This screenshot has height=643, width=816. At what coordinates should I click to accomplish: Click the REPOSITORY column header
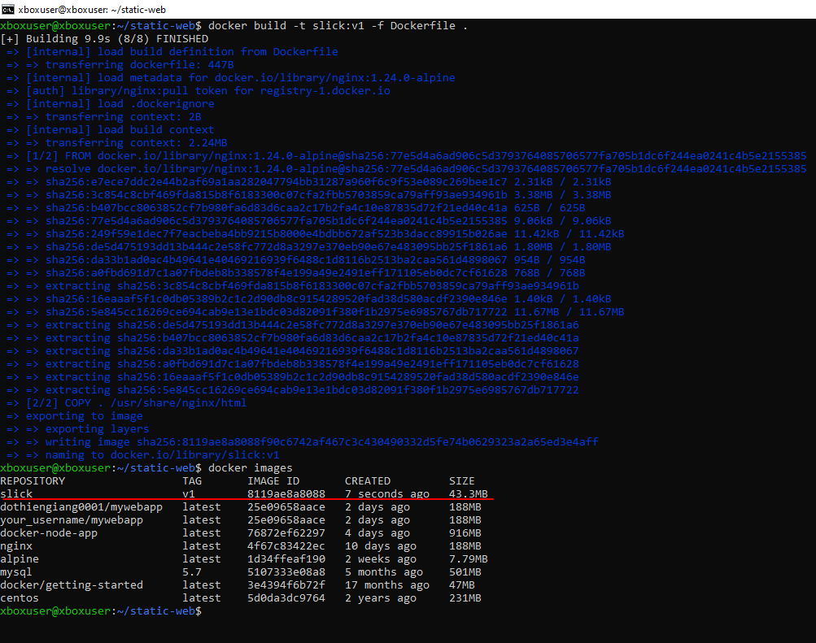coord(33,481)
